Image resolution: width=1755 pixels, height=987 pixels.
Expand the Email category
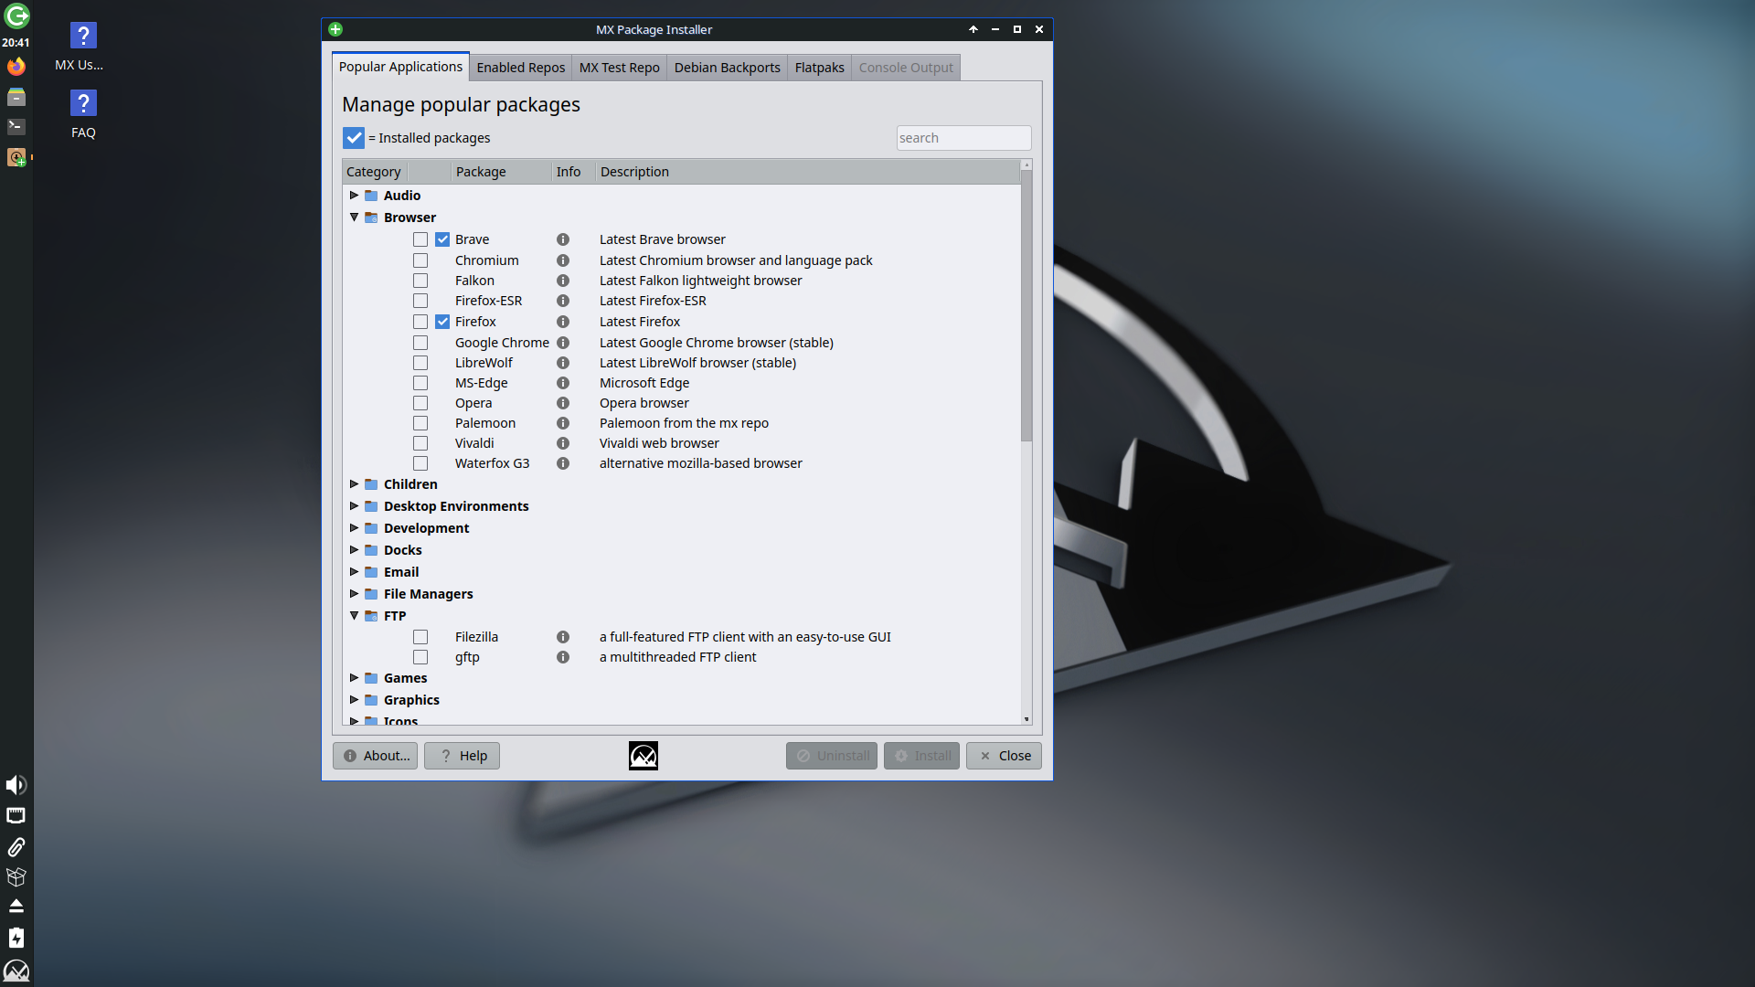pyautogui.click(x=354, y=572)
